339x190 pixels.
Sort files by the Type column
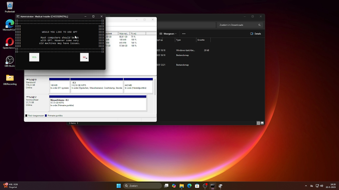tap(185, 40)
